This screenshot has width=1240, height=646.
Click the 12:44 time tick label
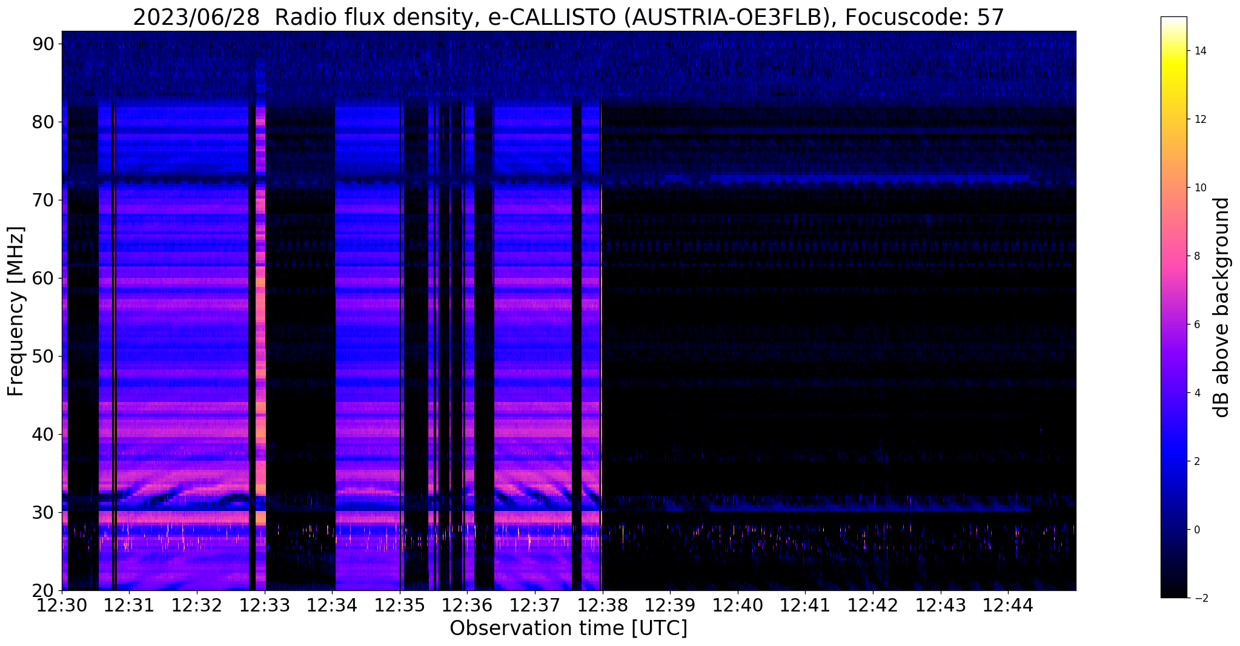[x=1009, y=605]
